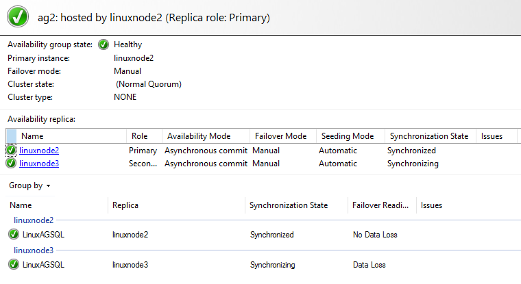Image resolution: width=521 pixels, height=284 pixels.
Task: Click the Availability group state healthy icon
Action: coord(104,44)
